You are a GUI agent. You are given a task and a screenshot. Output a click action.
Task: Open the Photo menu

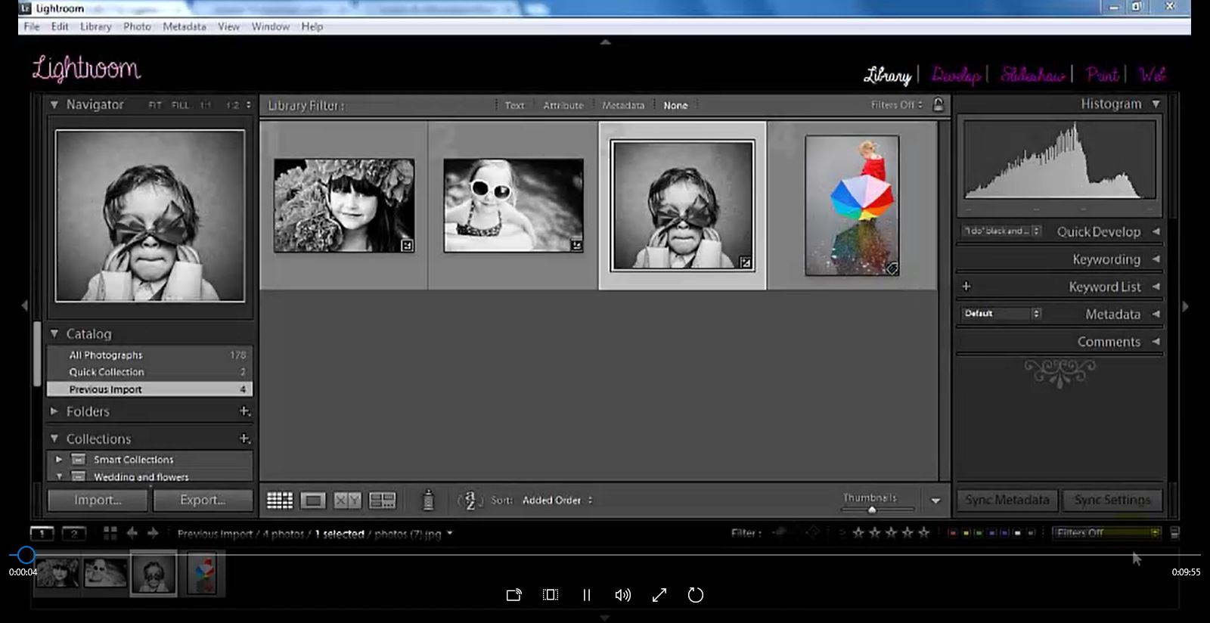coord(137,26)
